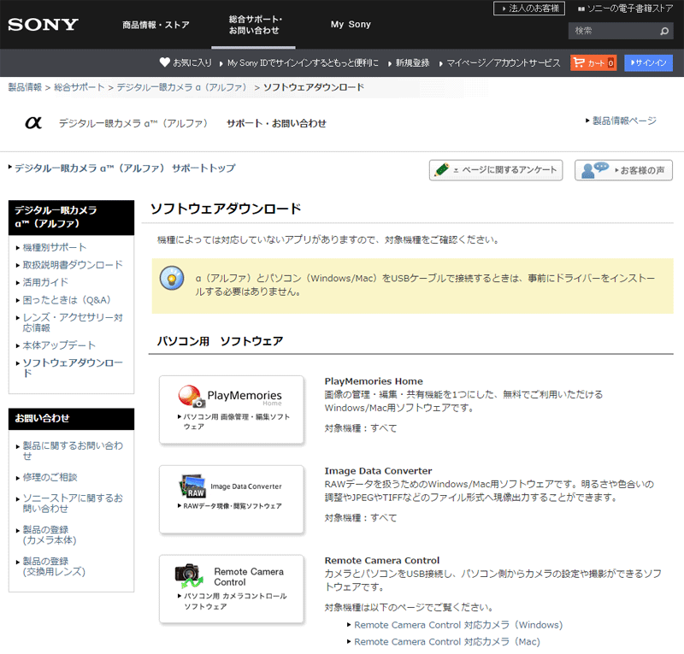Select 取扱説明書ダウンロード in sidebar

pyautogui.click(x=73, y=265)
